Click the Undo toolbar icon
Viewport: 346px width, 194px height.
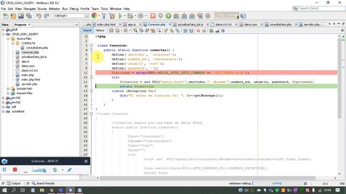tap(39, 16)
